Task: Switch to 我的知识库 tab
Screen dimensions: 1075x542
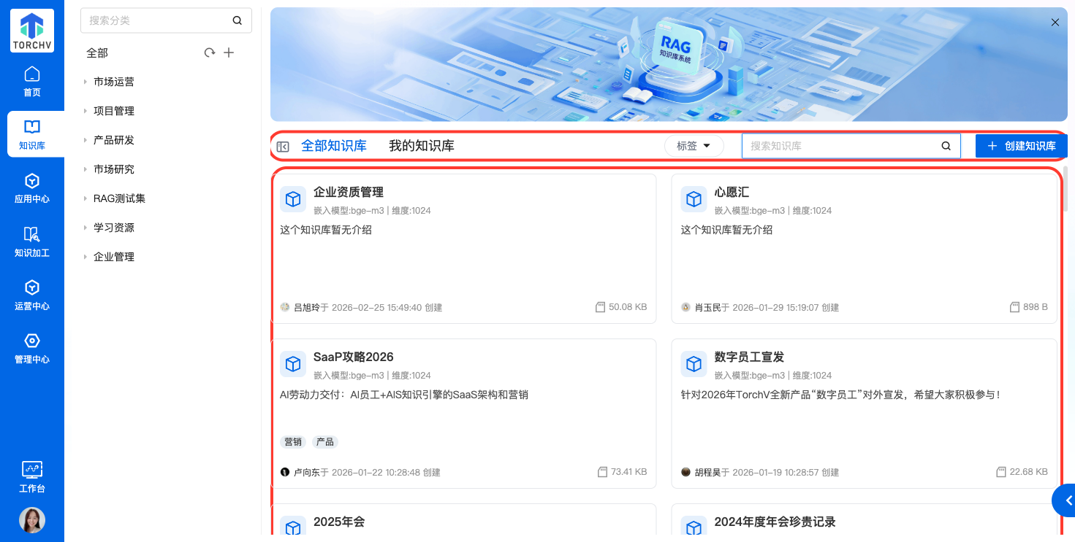Action: pos(421,146)
